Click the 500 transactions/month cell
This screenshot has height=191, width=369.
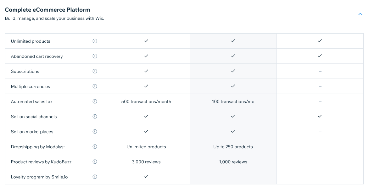pyautogui.click(x=146, y=101)
